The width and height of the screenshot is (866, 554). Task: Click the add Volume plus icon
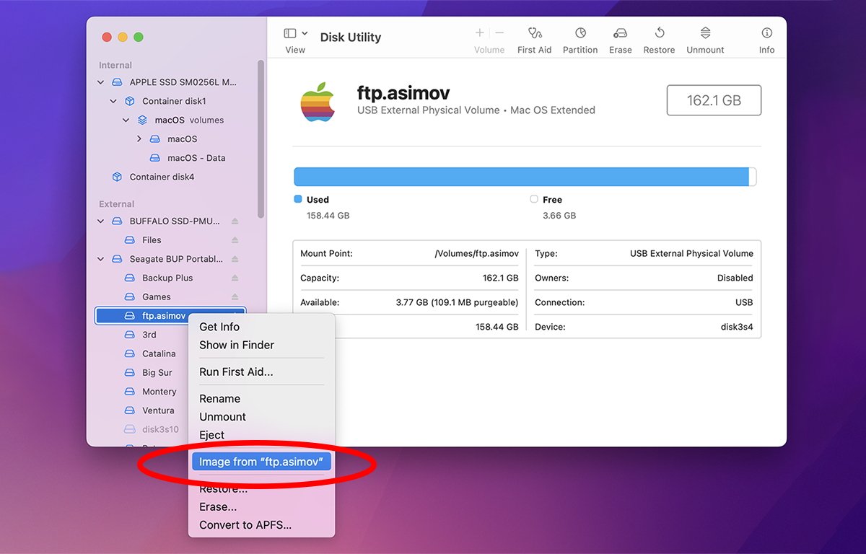[x=480, y=33]
